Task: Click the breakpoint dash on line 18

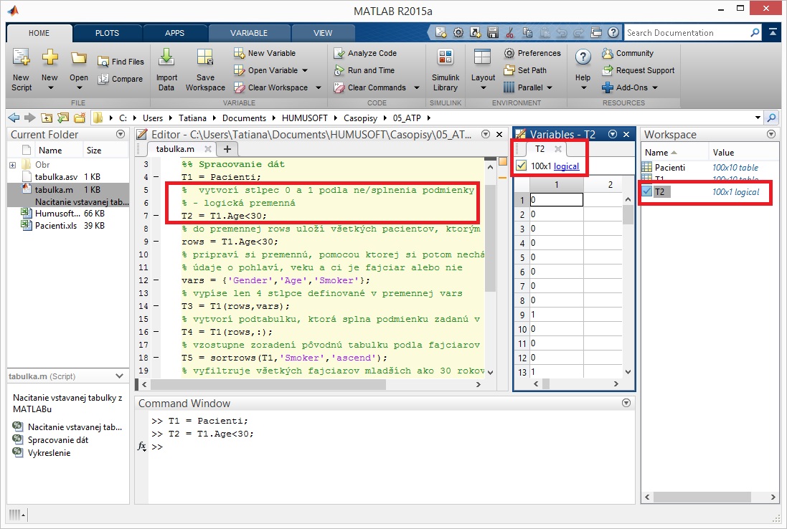Action: 156,358
